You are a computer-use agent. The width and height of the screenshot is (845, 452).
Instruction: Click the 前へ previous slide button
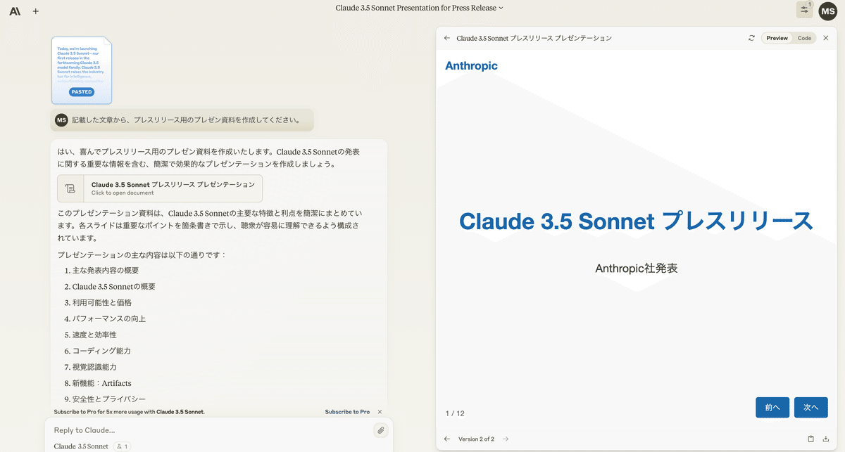(x=772, y=407)
